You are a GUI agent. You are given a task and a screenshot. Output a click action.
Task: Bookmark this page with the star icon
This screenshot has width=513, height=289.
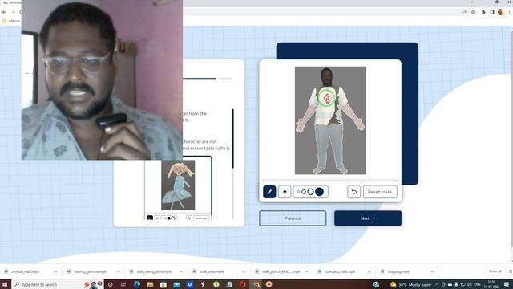pyautogui.click(x=473, y=12)
